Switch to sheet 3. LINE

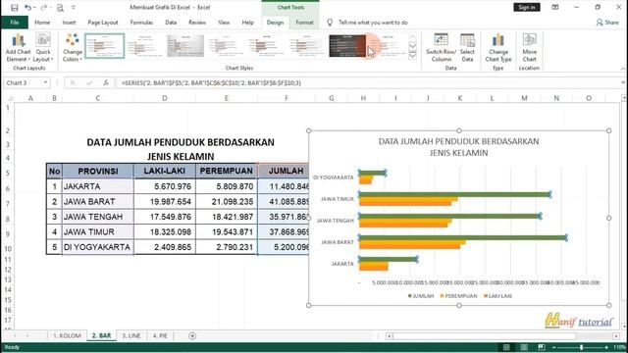click(x=131, y=335)
